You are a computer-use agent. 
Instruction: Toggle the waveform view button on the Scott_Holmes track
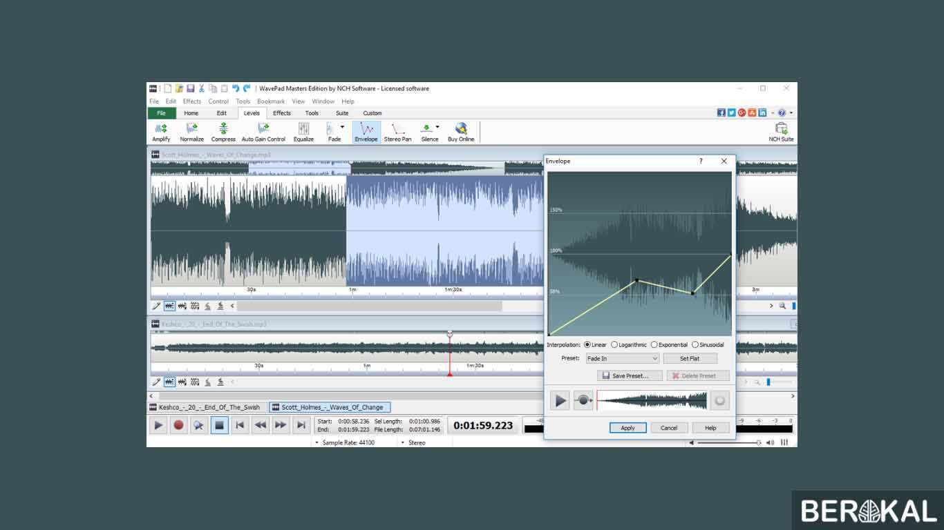(169, 306)
